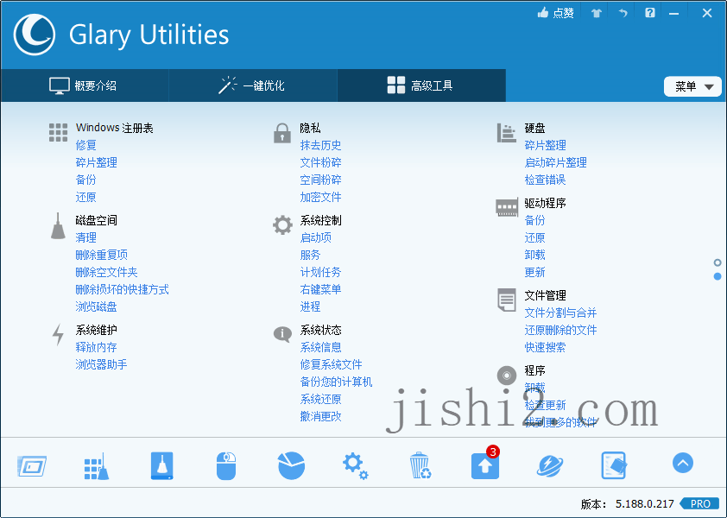The height and width of the screenshot is (518, 727).
Task: Open the overview-style screen icon in bottom toolbar
Action: pos(32,465)
